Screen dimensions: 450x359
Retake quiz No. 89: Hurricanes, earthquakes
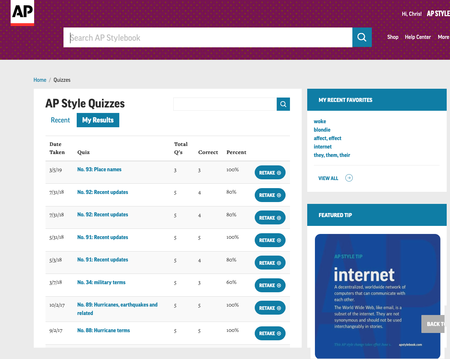click(270, 308)
